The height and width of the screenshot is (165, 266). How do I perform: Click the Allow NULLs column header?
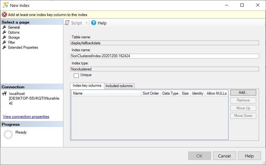click(x=217, y=93)
